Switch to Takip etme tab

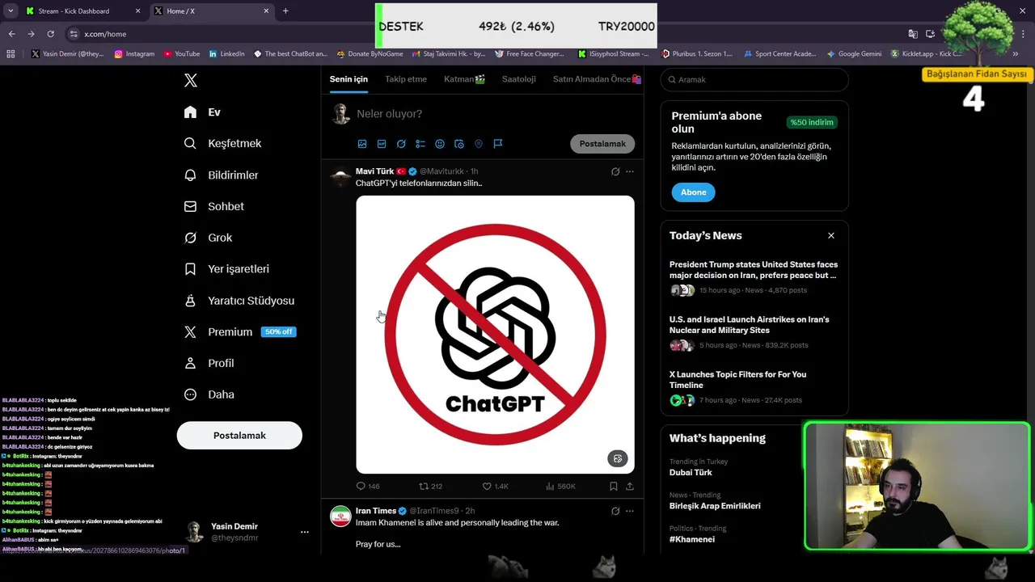tap(406, 79)
